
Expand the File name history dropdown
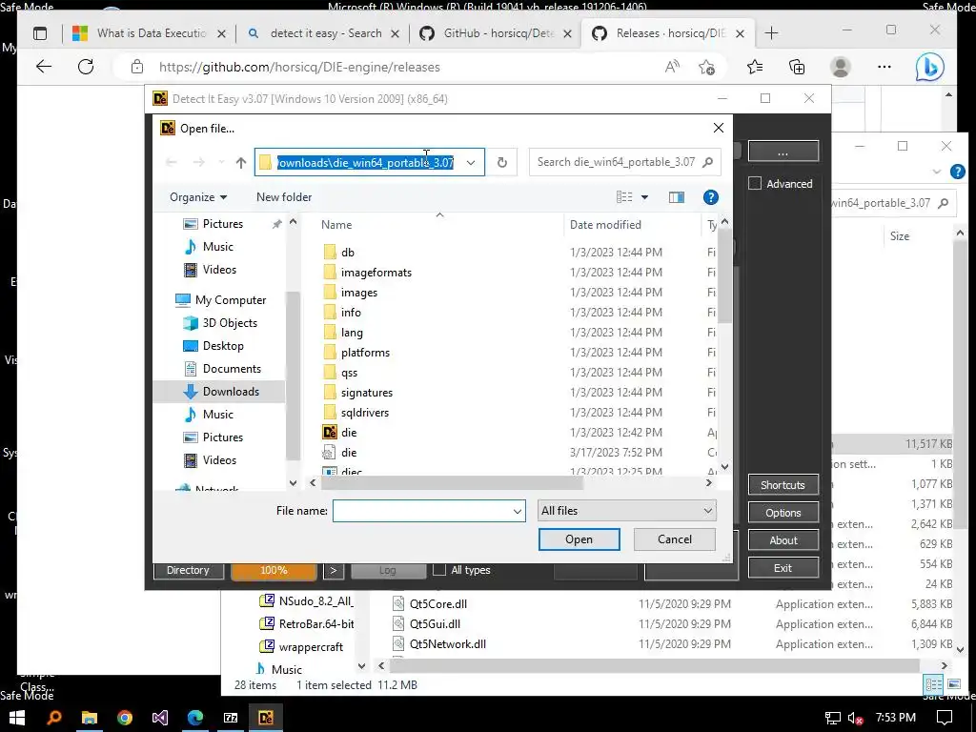click(518, 511)
